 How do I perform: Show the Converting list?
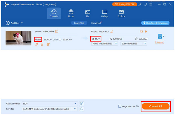coord(79,23)
